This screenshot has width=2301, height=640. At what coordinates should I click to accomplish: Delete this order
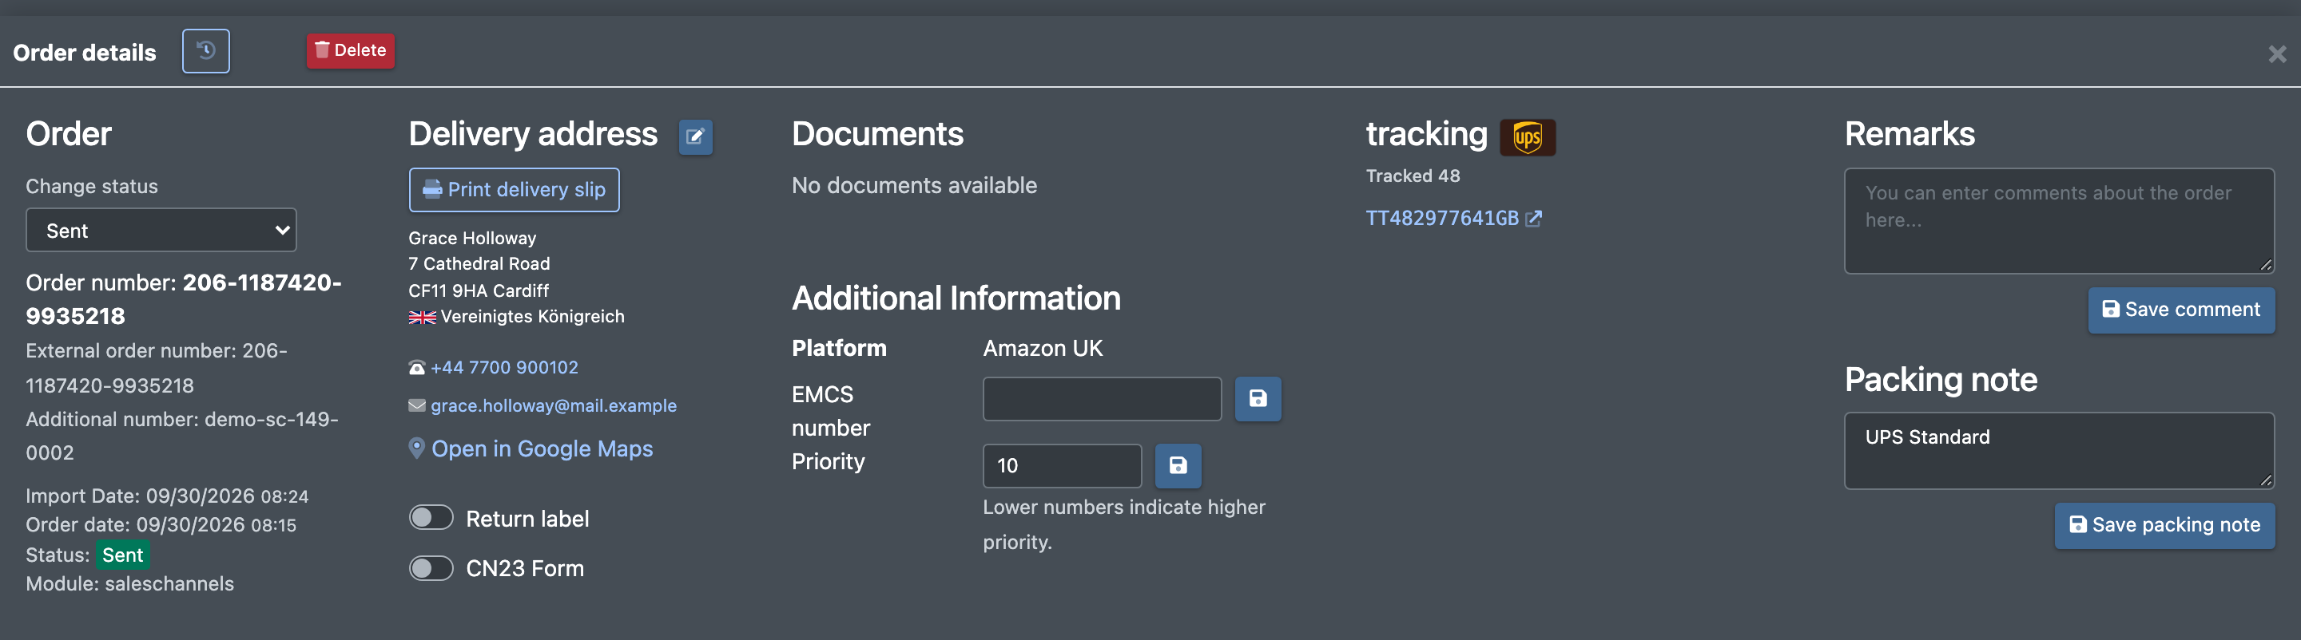(x=350, y=51)
